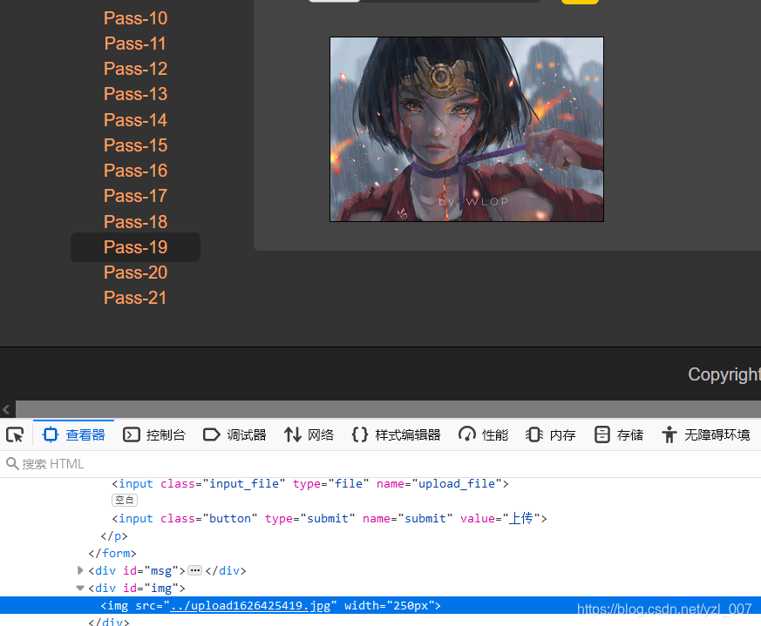This screenshot has width=761, height=626.
Task: Open the ../upload1626425419.jpg source link
Action: [250, 605]
